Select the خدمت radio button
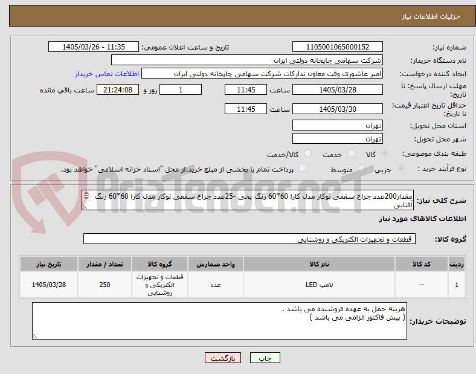This screenshot has height=374, width=476. tap(351, 153)
